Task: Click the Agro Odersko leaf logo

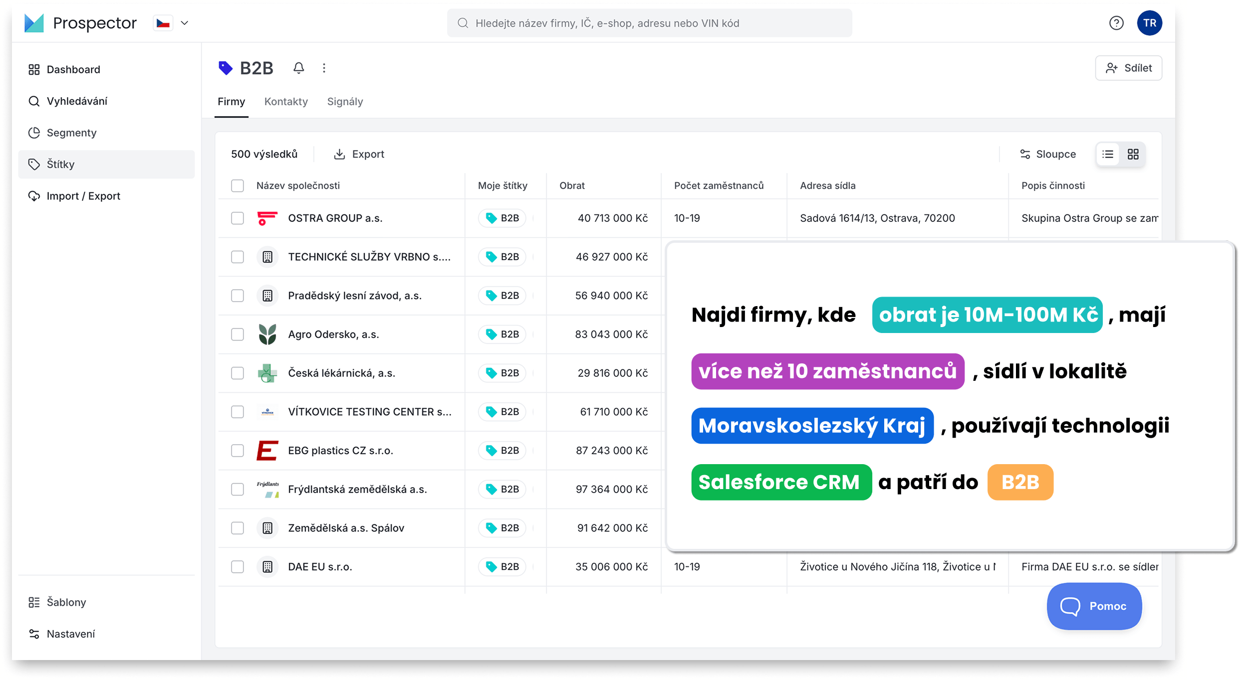Action: 267,335
